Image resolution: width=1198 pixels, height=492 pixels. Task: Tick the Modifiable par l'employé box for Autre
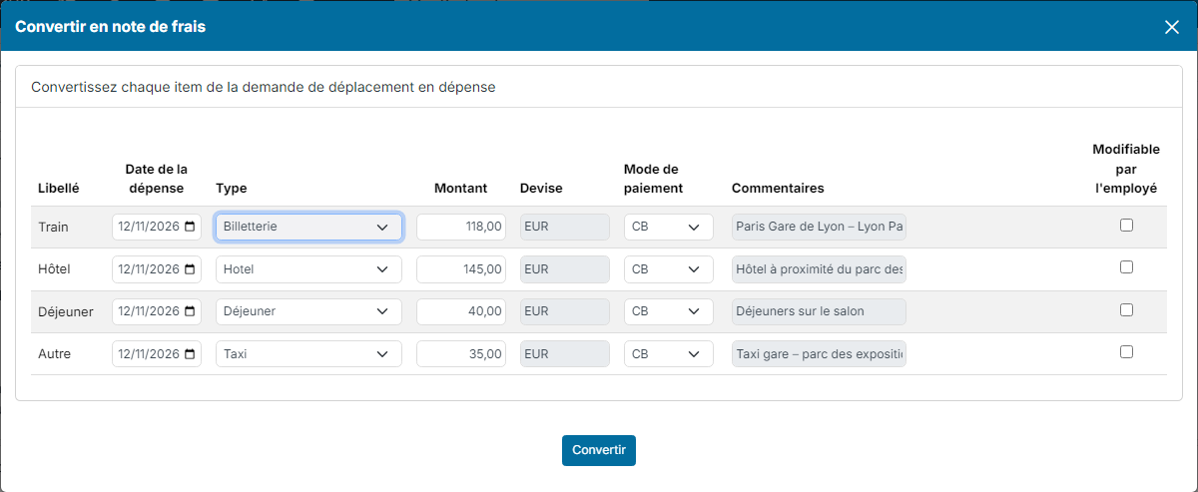(1126, 352)
